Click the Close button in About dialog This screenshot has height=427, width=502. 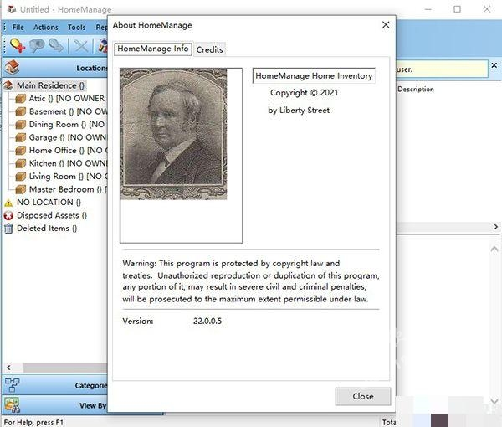pyautogui.click(x=363, y=396)
